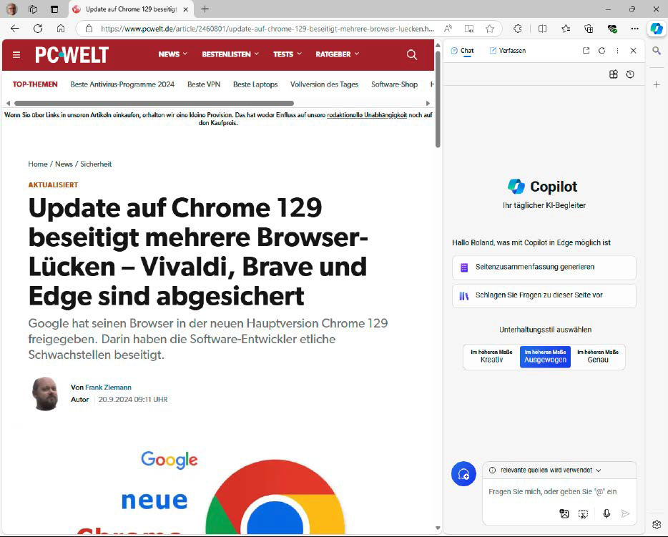Viewport: 668px width, 537px height.
Task: Start a new topic with blue chat button
Action: point(463,473)
